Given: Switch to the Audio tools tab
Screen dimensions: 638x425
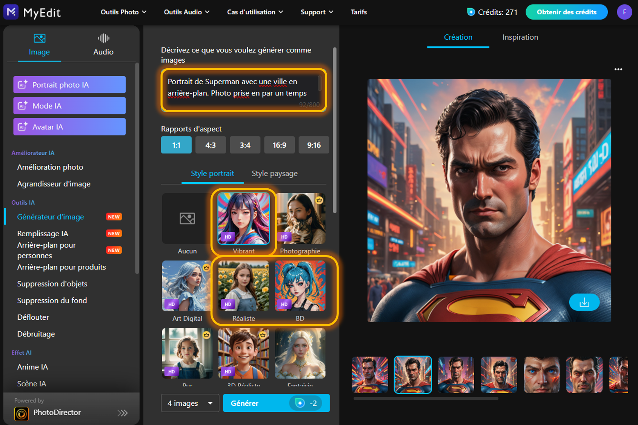Looking at the screenshot, I should coord(103,45).
